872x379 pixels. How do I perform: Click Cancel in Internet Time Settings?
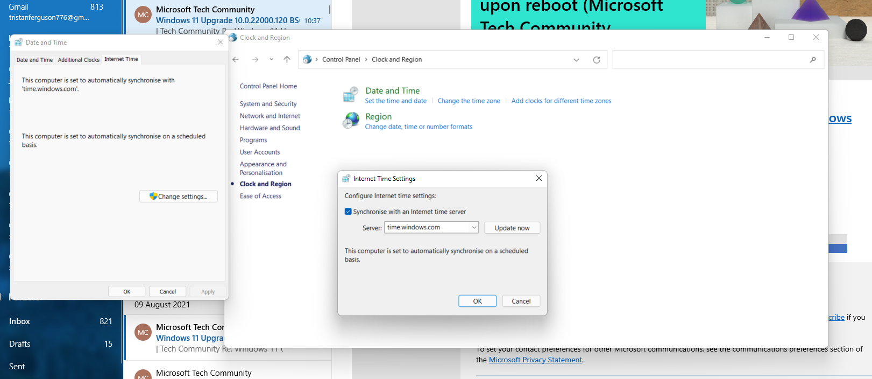tap(521, 301)
